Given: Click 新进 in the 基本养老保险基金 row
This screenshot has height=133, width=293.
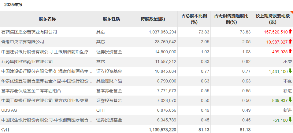Looking at the screenshot, I should coord(287,91).
